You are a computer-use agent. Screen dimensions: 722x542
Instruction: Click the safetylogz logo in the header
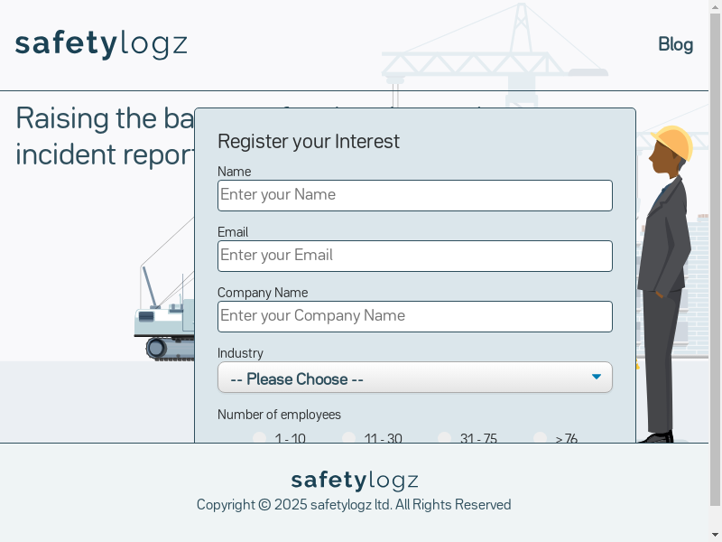(101, 43)
